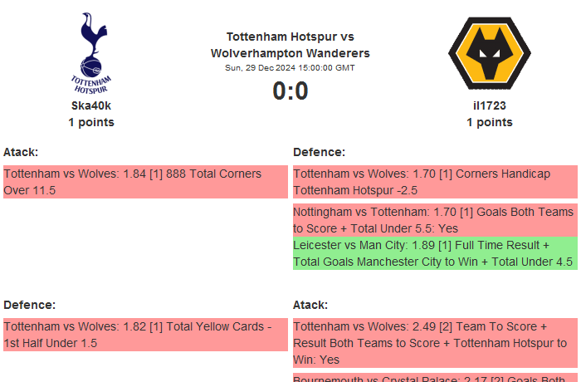Select the Team To Score + Result bet

click(435, 343)
